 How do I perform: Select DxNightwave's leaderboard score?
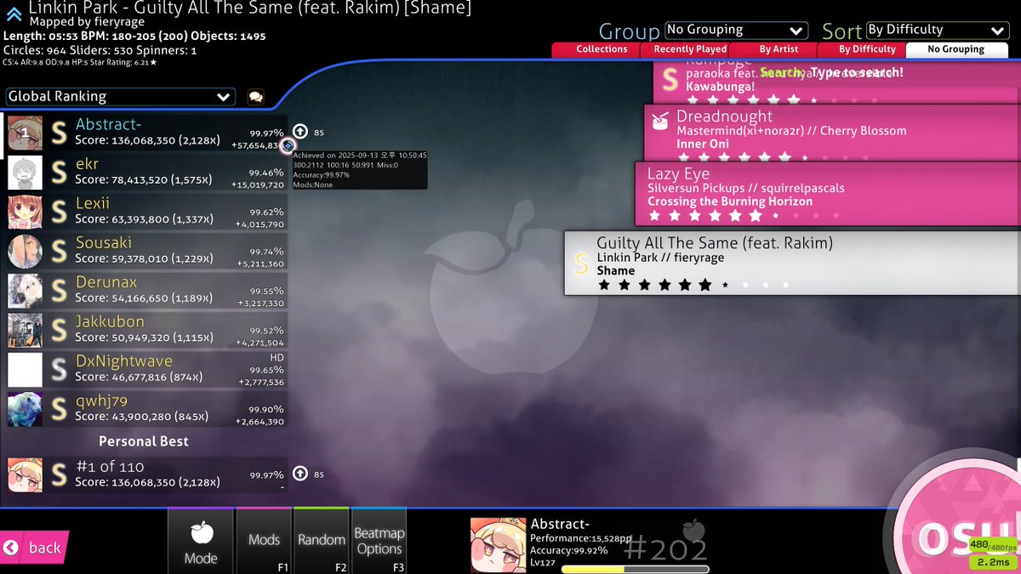coord(145,370)
